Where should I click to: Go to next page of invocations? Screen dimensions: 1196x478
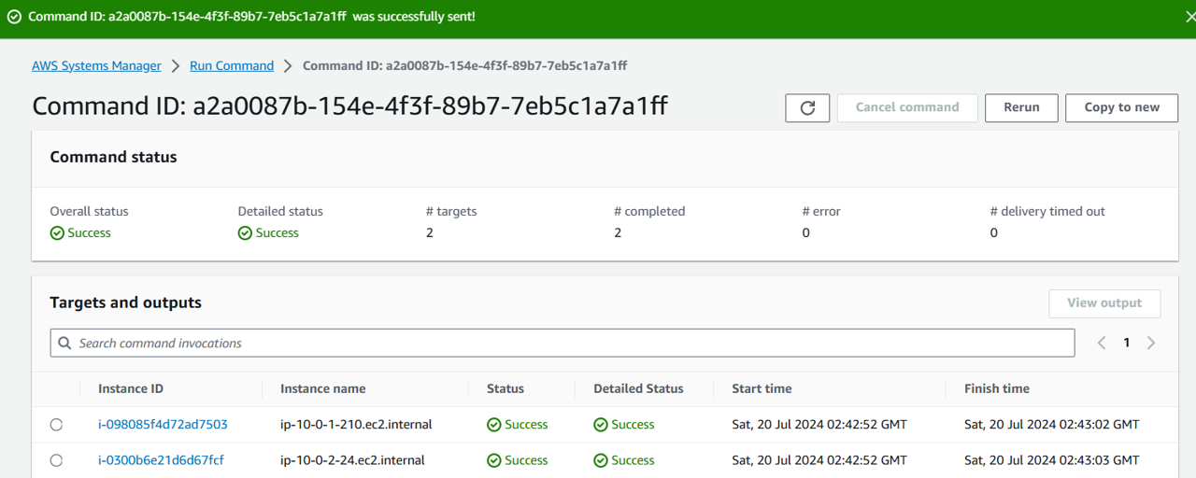click(1151, 343)
